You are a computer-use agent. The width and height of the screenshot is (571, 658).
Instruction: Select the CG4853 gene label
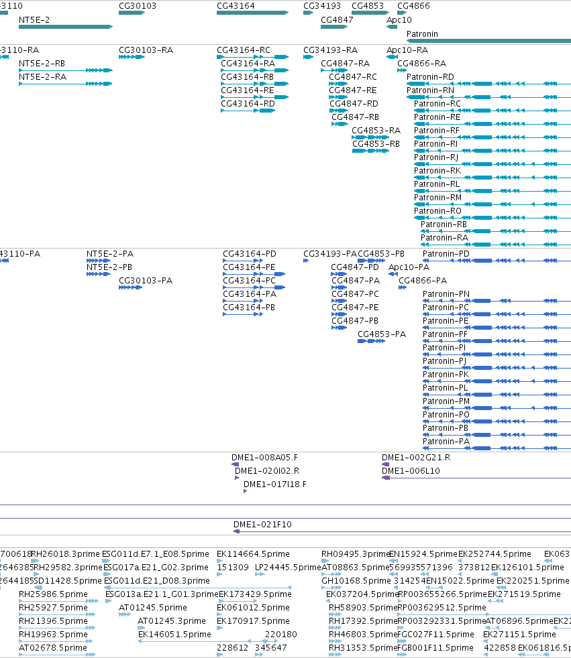pos(368,6)
